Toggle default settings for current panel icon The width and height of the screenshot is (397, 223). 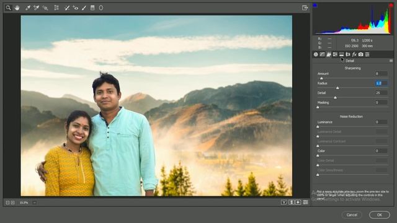[306, 202]
